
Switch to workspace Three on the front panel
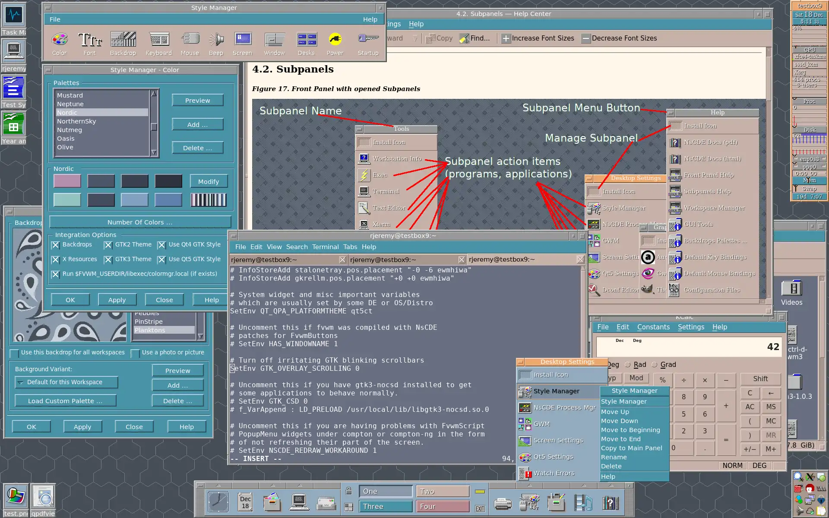[386, 506]
